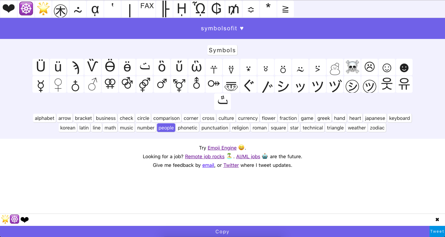Select the black smiling face symbol
The height and width of the screenshot is (237, 445).
pyautogui.click(x=404, y=67)
